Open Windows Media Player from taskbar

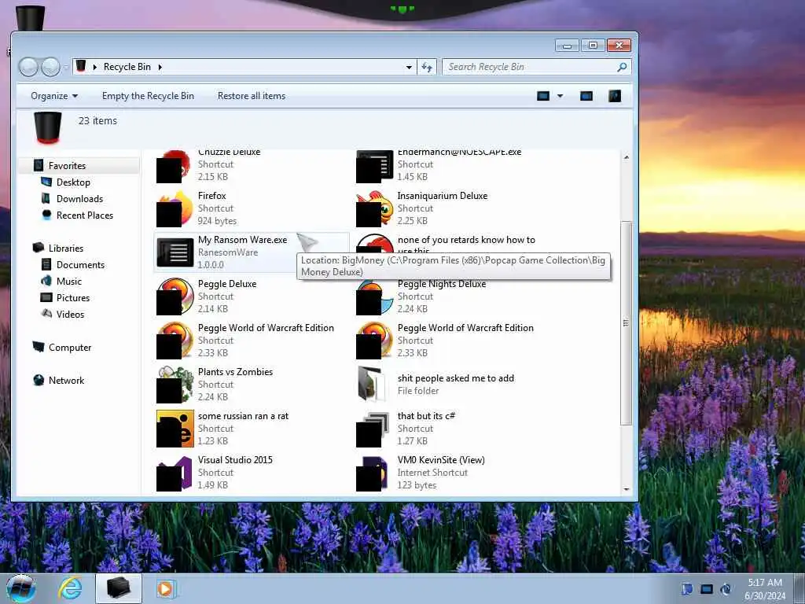click(166, 588)
